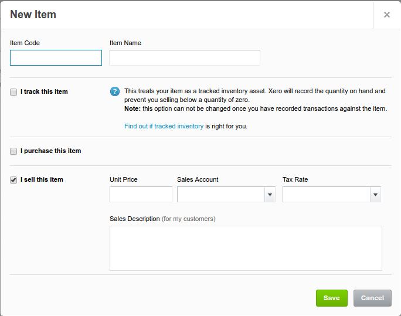Click the 'I track this item' label text
The height and width of the screenshot is (316, 401).
coord(44,91)
